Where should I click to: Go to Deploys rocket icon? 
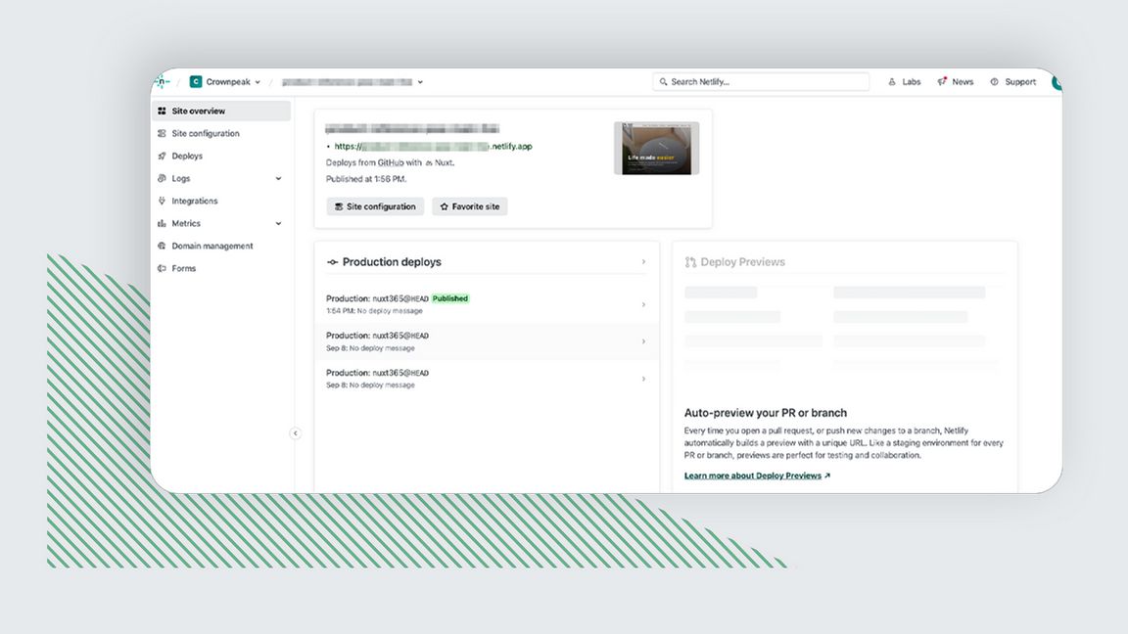(x=162, y=157)
